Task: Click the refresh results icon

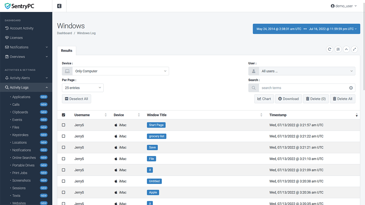Action: [330, 49]
